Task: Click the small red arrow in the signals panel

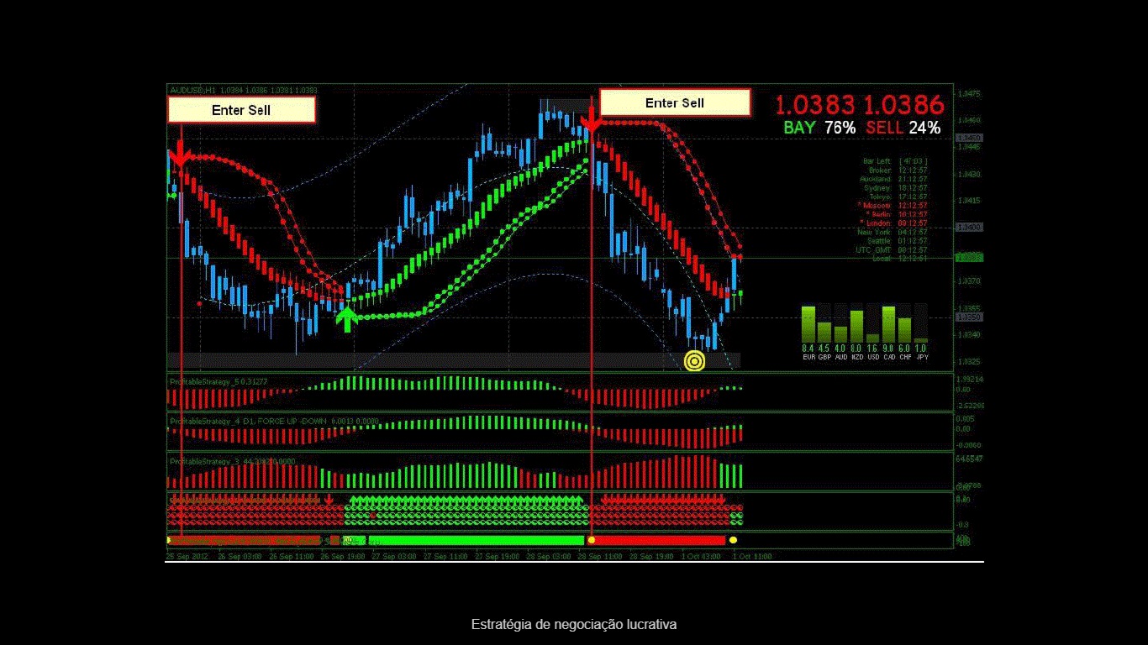Action: click(x=327, y=498)
